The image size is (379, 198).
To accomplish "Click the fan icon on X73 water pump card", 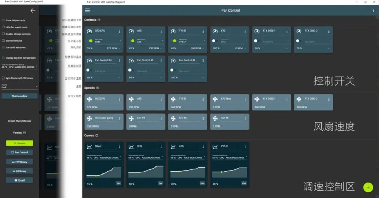I will point(89,118).
